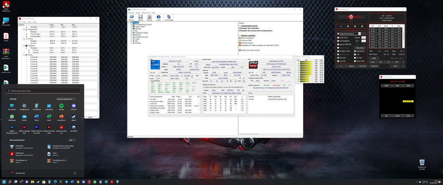
Task: Click Start menu search field
Action: tap(43, 91)
